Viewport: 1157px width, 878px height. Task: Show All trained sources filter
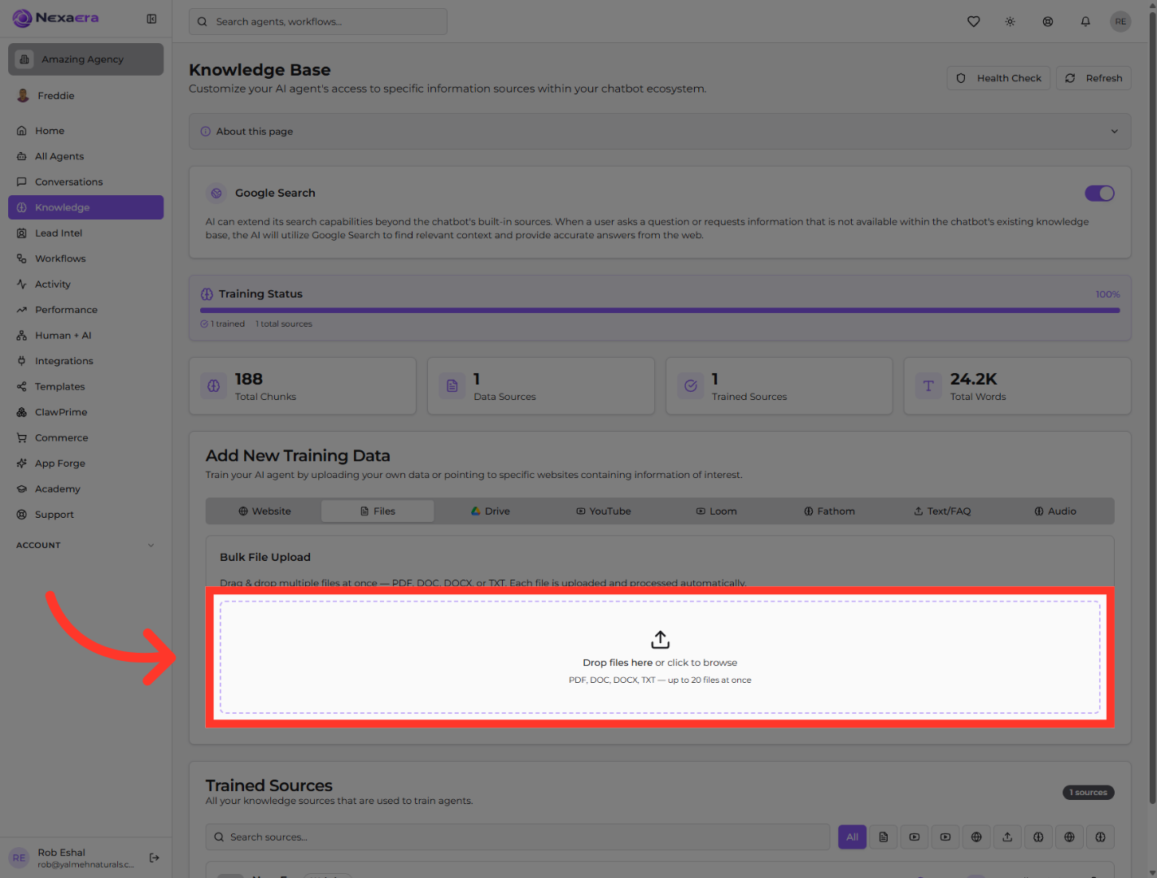point(852,837)
